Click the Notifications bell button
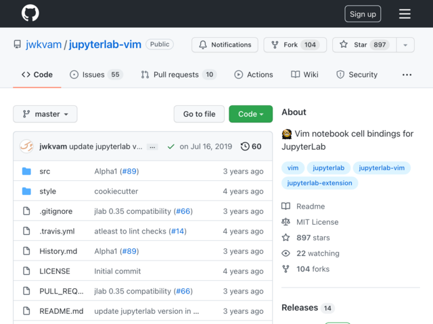The image size is (433, 324). (225, 45)
